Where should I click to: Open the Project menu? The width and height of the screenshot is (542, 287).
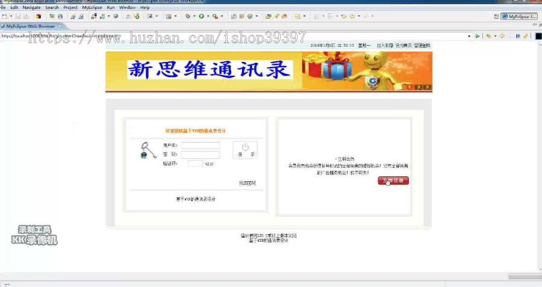[x=70, y=7]
